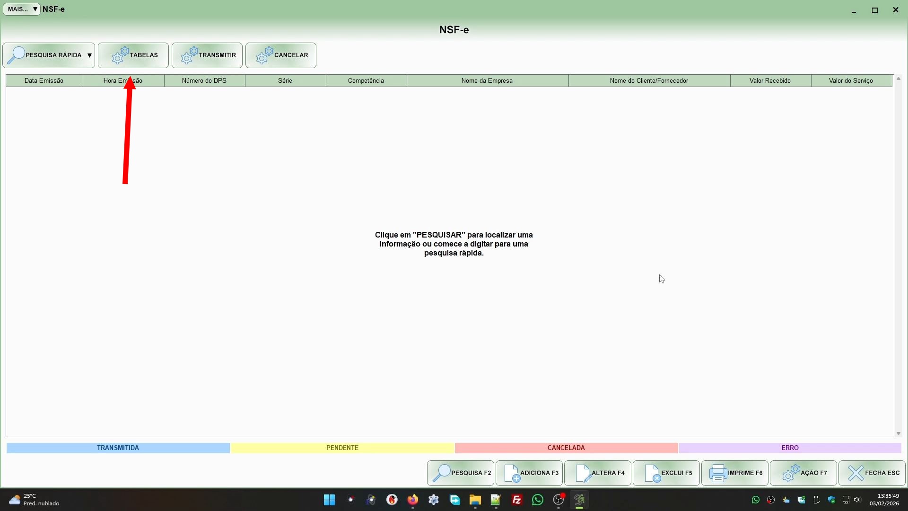This screenshot has height=511, width=908.
Task: Click the scrollbar down arrow of the grid
Action: [x=899, y=433]
